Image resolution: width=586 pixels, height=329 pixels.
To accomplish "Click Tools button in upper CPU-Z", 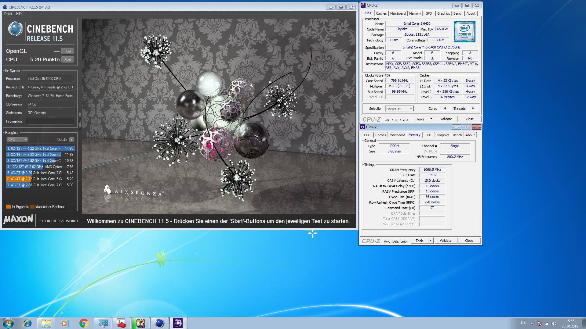I will [x=420, y=119].
